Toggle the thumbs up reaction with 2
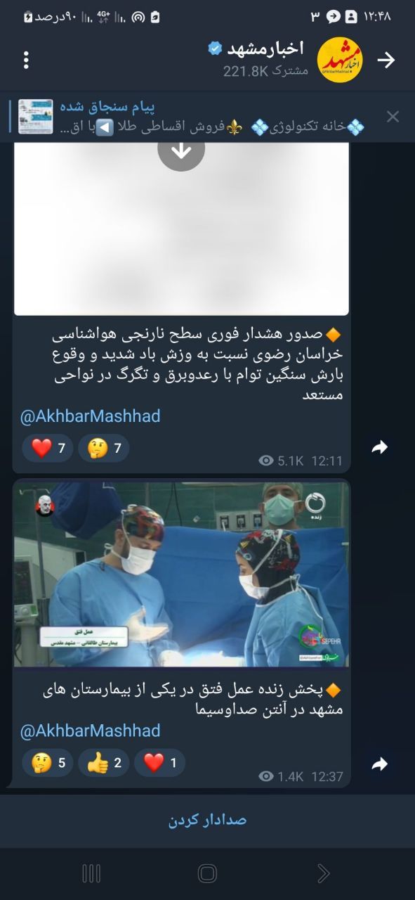 (x=104, y=763)
